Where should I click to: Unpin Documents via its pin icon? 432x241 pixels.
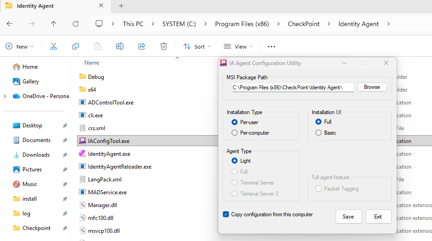pos(65,140)
